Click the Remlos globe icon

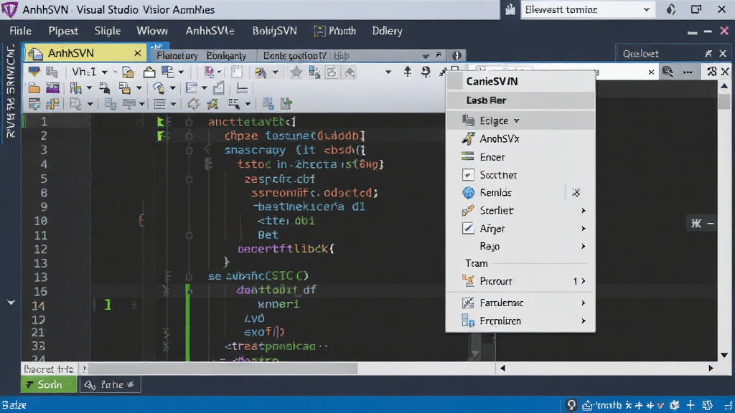point(468,192)
